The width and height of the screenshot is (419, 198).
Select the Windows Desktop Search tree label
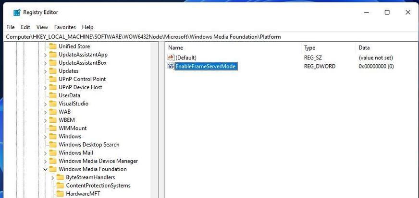pyautogui.click(x=89, y=145)
